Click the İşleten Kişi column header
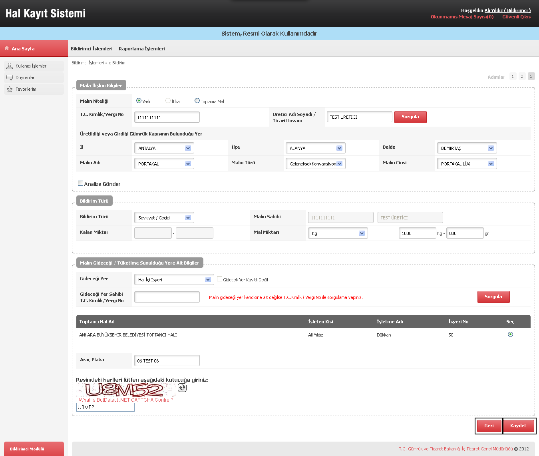Viewport: 539px width, 456px height. 320,322
